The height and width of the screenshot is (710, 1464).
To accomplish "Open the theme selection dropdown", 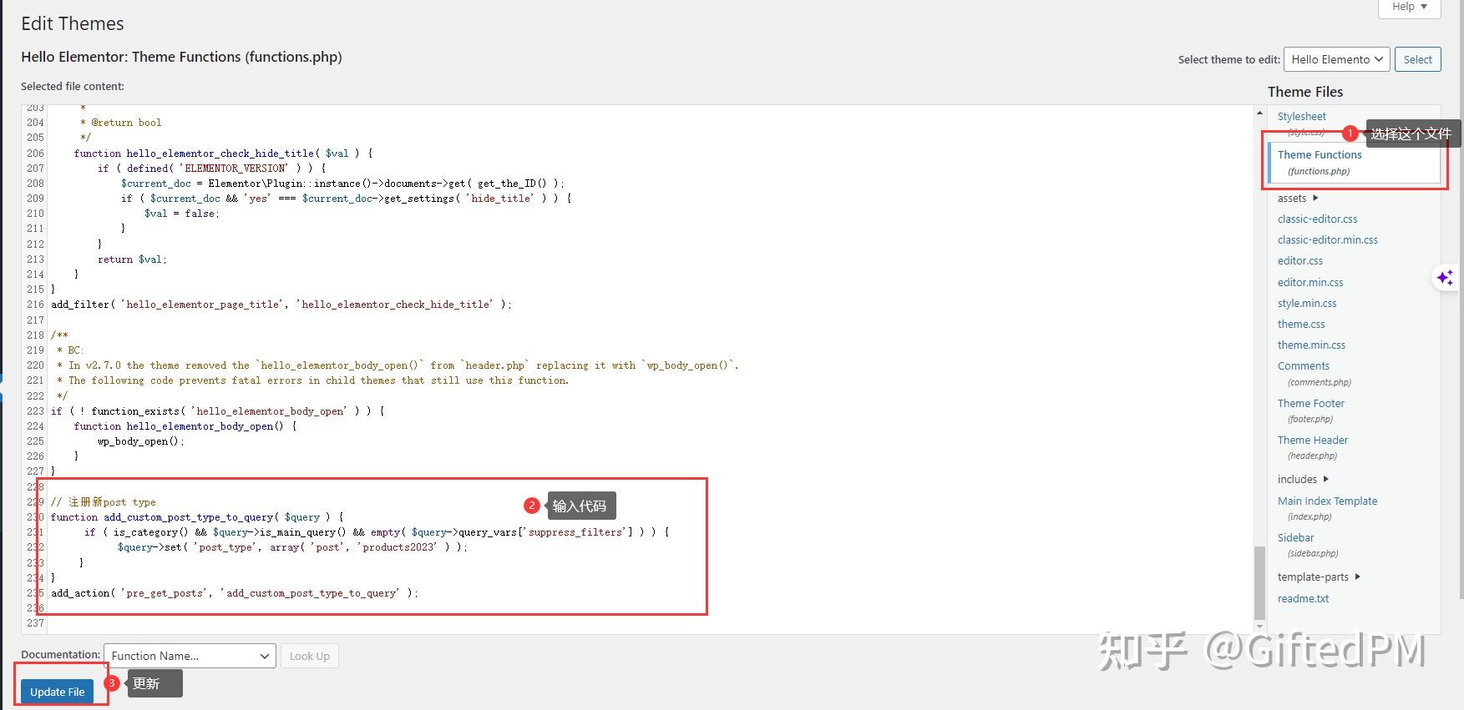I will pyautogui.click(x=1336, y=59).
